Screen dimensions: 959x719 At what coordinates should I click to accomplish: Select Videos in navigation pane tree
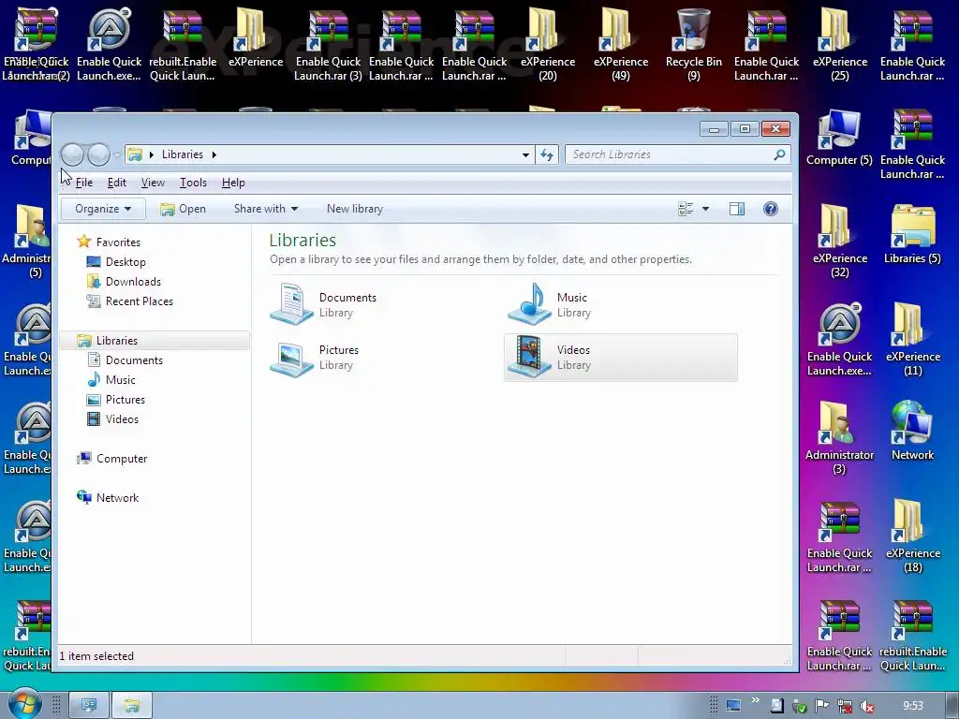click(122, 418)
